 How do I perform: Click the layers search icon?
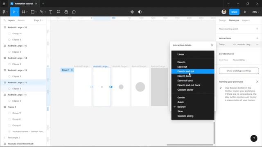(x=5, y=20)
